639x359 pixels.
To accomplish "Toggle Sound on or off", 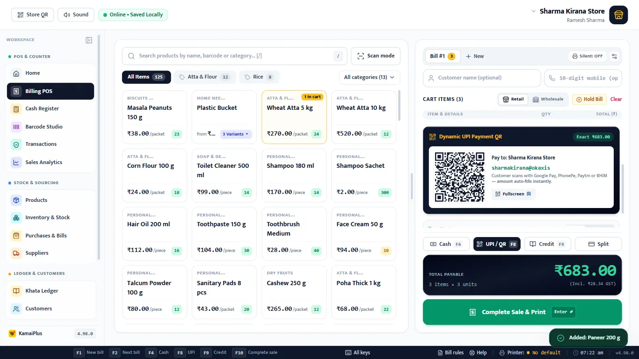I will [x=76, y=14].
